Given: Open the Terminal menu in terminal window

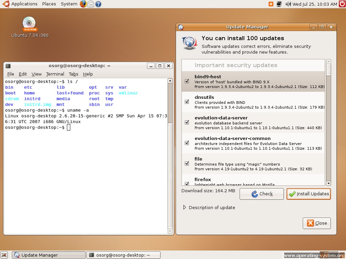Looking at the screenshot, I should [55, 74].
